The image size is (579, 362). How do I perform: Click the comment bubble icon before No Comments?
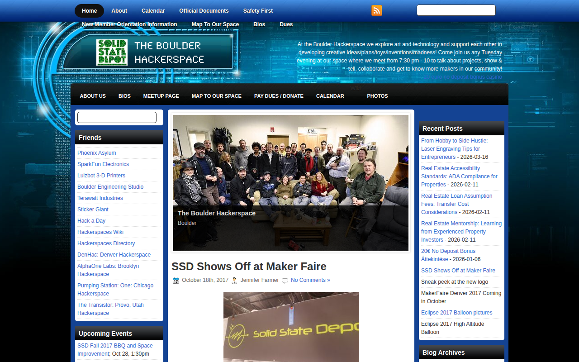[x=285, y=281]
